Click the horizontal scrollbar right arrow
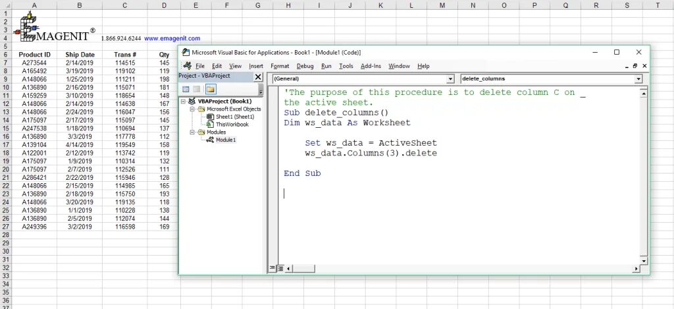 tap(636, 269)
